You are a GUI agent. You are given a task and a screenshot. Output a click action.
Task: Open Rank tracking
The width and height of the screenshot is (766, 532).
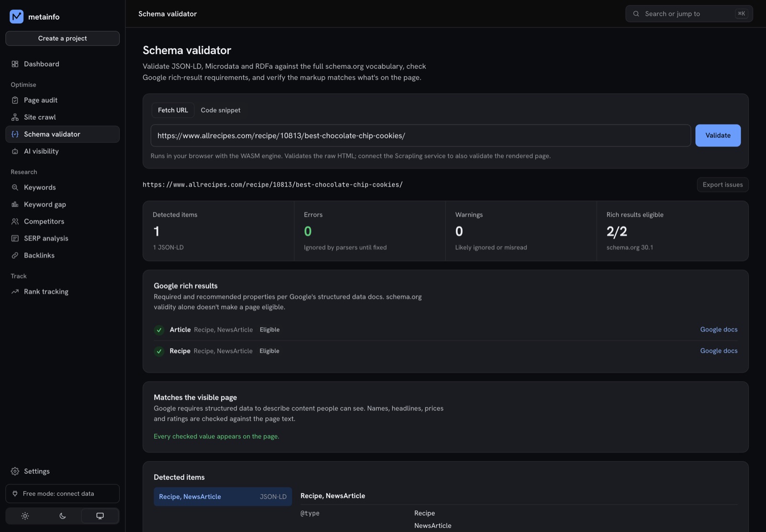click(62, 292)
